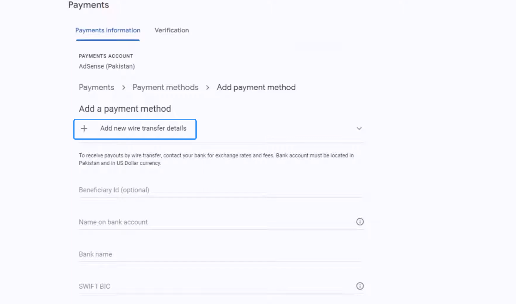The height and width of the screenshot is (304, 516).
Task: Click Add new wire transfer details
Action: pyautogui.click(x=143, y=128)
